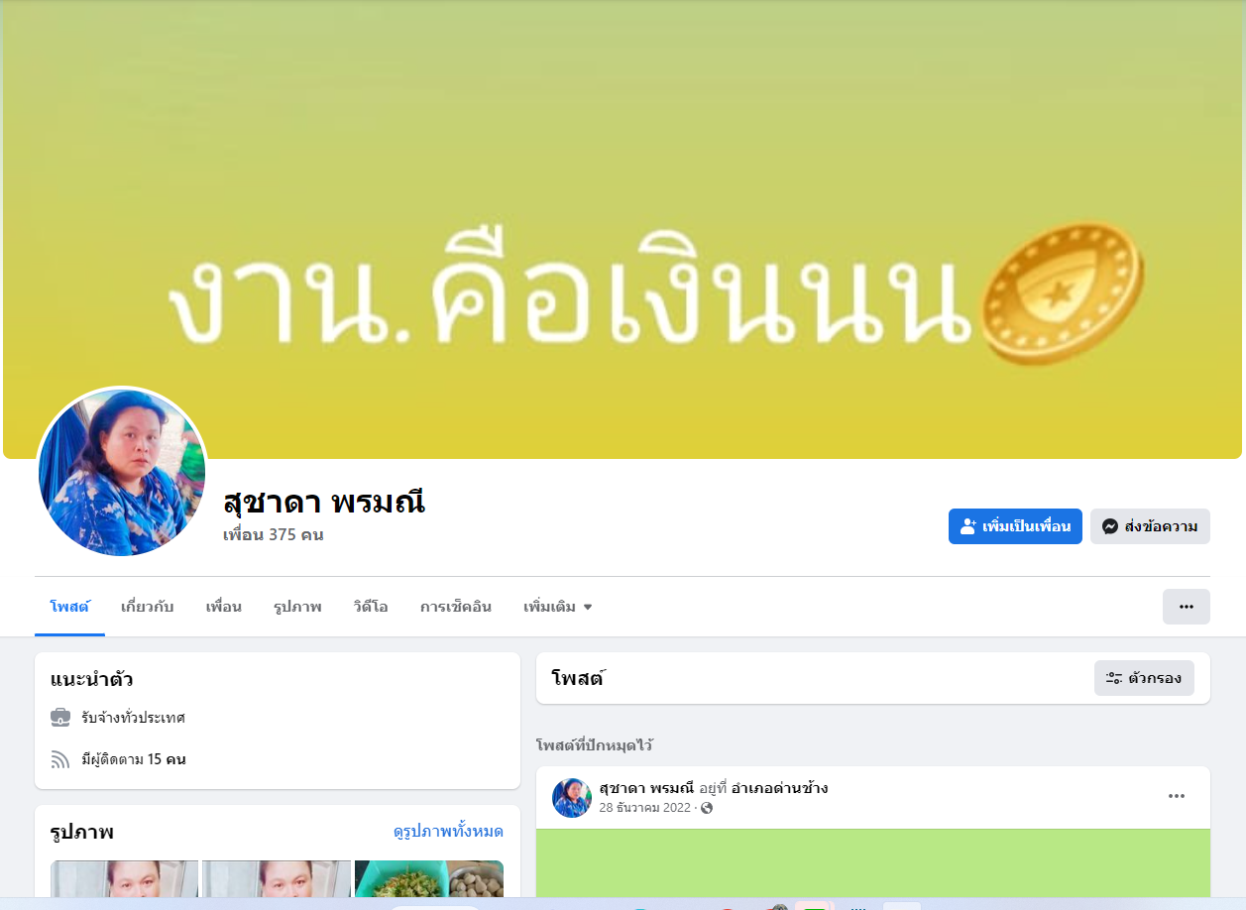Click the globe public privacy icon
The height and width of the screenshot is (910, 1246).
click(707, 808)
